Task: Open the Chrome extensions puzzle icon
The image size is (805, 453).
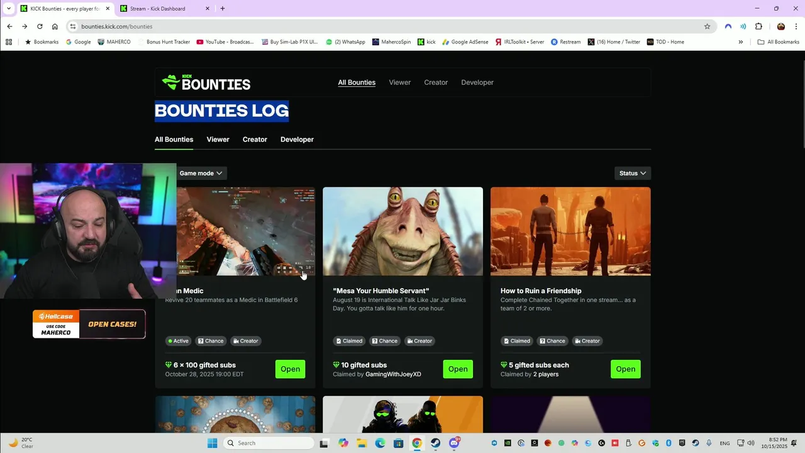Action: click(x=758, y=26)
